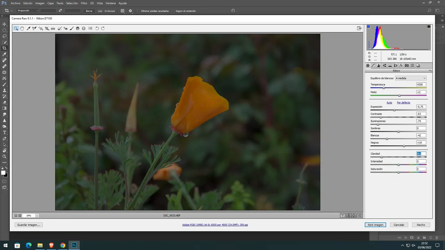The height and width of the screenshot is (250, 445).
Task: Swap before and after settings icon
Action: coord(349,216)
